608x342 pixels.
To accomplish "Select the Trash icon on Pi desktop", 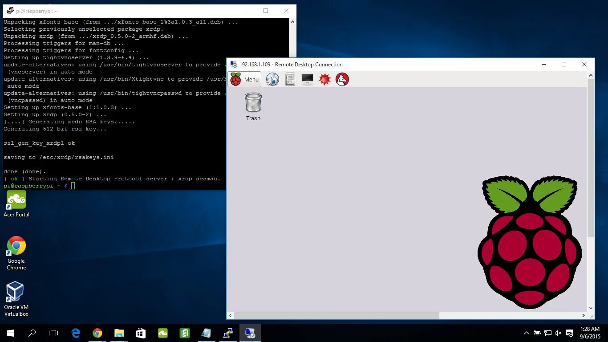I will coord(253,106).
